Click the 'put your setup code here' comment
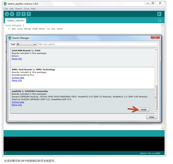 (35, 29)
